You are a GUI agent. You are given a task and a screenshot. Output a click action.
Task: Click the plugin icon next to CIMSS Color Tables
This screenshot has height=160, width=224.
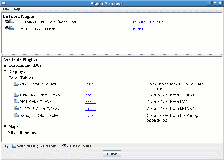click(16, 84)
